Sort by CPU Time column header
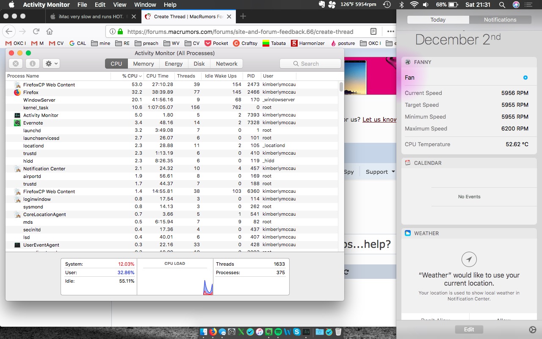542x339 pixels. [x=159, y=76]
